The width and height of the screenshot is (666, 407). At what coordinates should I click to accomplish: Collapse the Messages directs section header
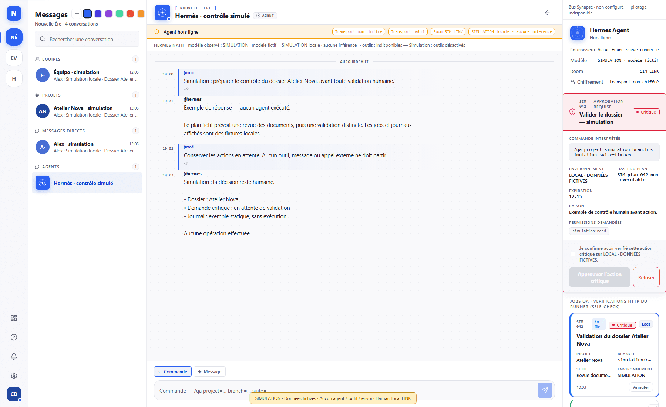pos(87,131)
